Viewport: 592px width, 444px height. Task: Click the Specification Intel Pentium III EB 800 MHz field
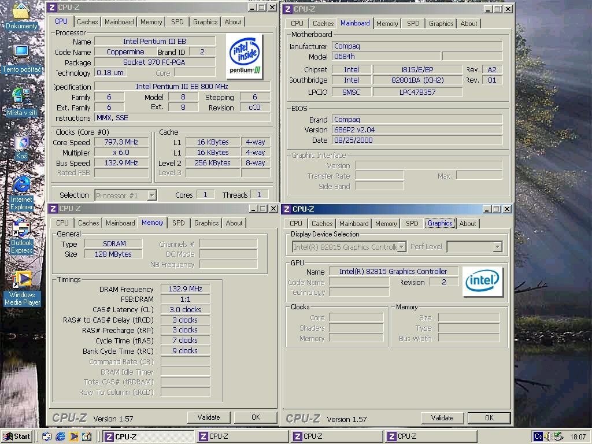click(182, 87)
